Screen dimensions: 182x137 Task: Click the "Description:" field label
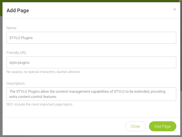coord(16,83)
